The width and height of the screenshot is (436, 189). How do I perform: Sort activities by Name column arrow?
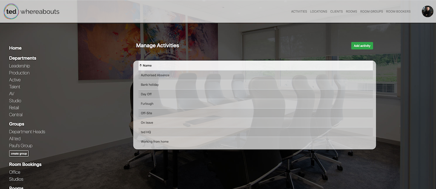(x=141, y=65)
